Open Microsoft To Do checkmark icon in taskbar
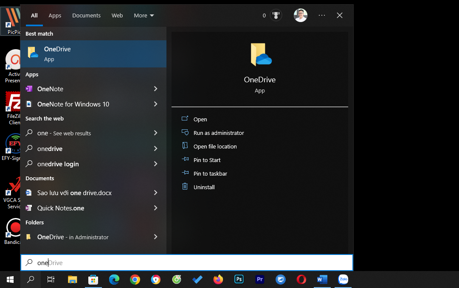459x288 pixels. click(x=197, y=280)
